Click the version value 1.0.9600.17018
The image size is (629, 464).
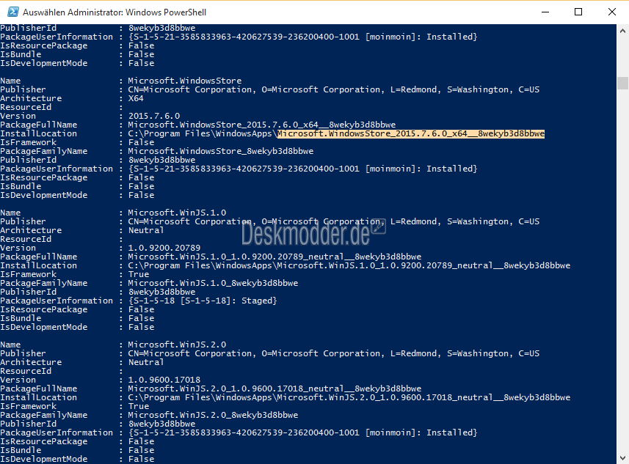164,380
